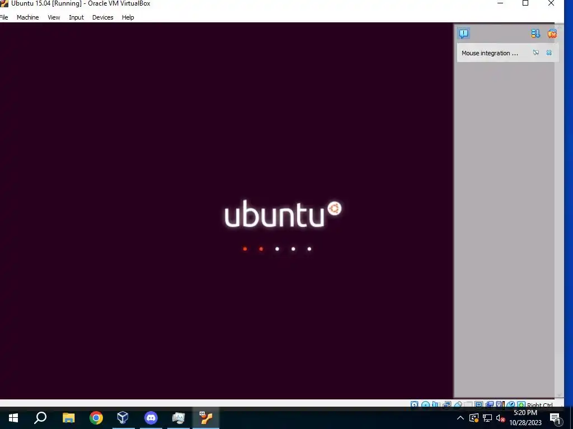Open the clock showing 5:20 PM
Viewport: 573px width, 429px height.
click(525, 418)
